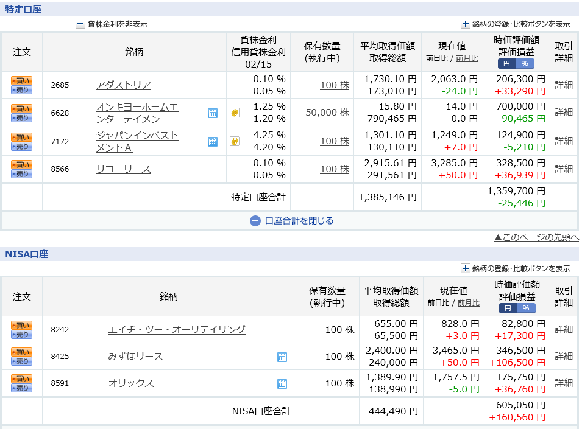Open ジャパンインベストメントA stock link
The width and height of the screenshot is (582, 429).
137,142
